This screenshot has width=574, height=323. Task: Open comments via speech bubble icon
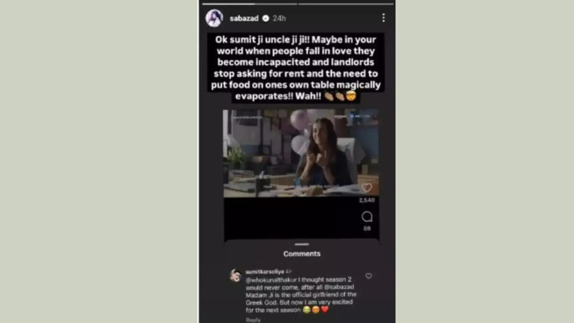(x=367, y=217)
